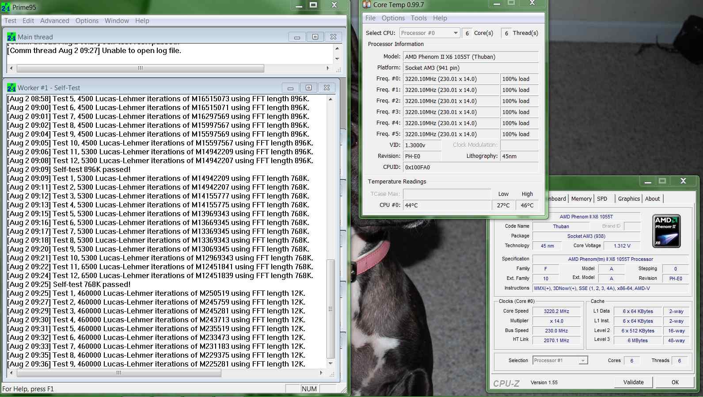Switch to the Graphics tab in CPU-Z
This screenshot has height=397, width=703.
628,199
